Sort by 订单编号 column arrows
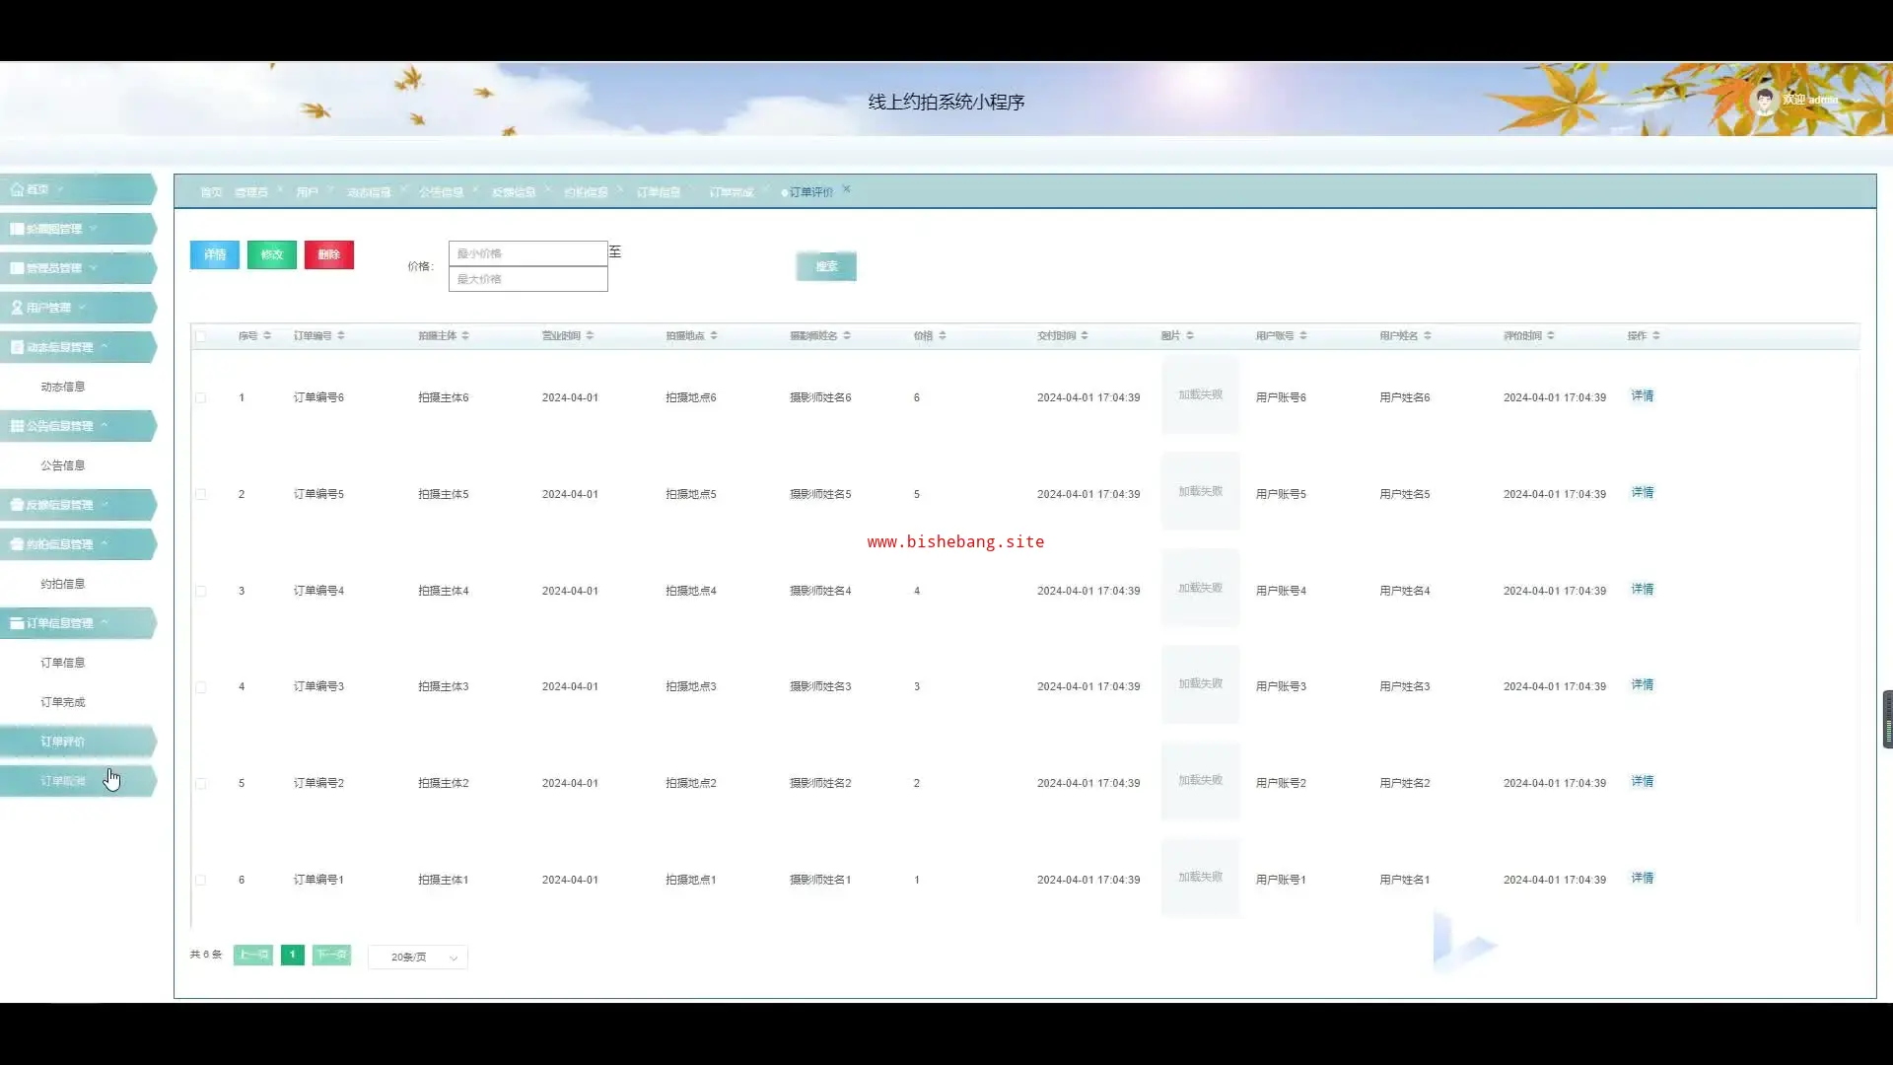 341,336
